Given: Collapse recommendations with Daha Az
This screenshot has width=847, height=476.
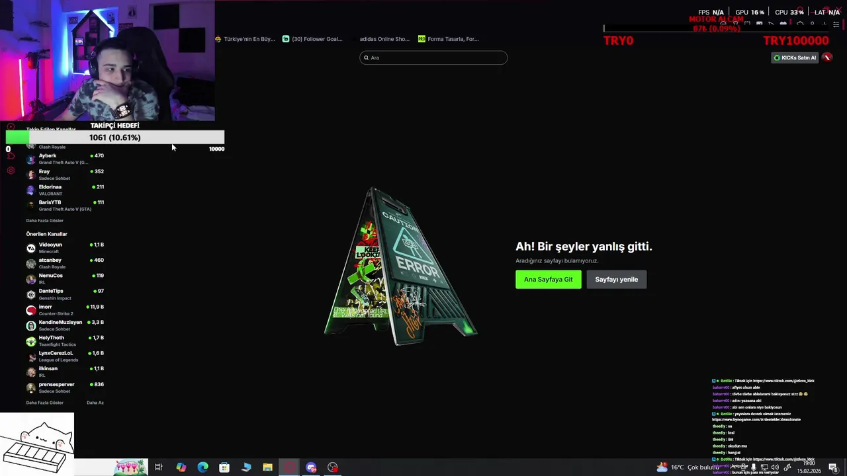Looking at the screenshot, I should pyautogui.click(x=95, y=403).
